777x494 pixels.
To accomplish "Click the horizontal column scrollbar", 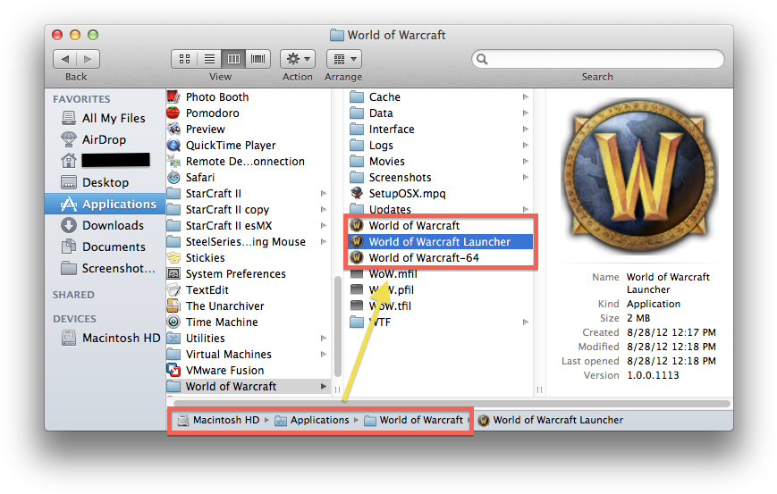I will pyautogui.click(x=451, y=404).
